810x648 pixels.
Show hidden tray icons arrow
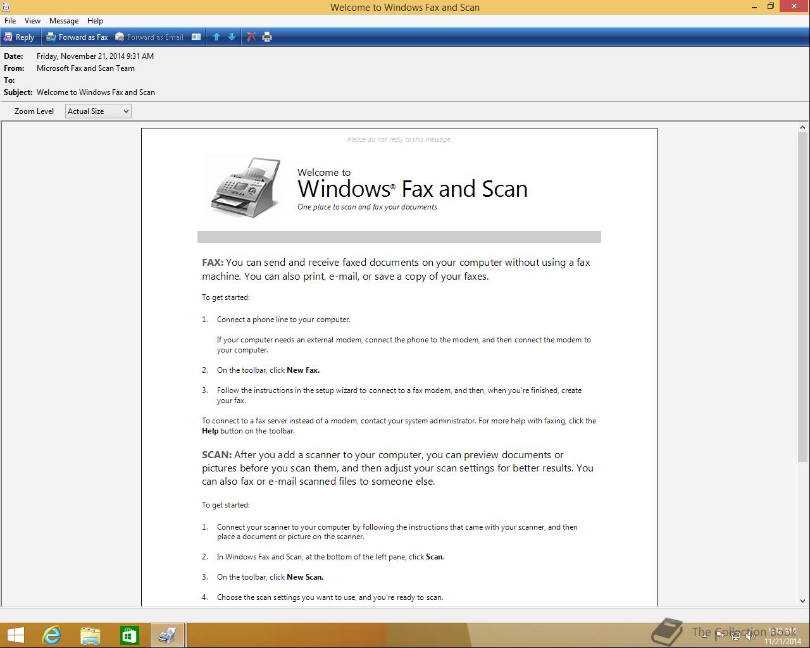coord(704,635)
